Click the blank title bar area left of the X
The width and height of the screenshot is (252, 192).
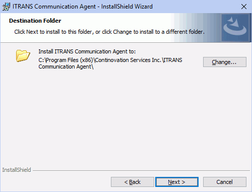click(195, 7)
